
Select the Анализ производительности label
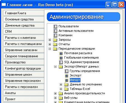[84, 94]
